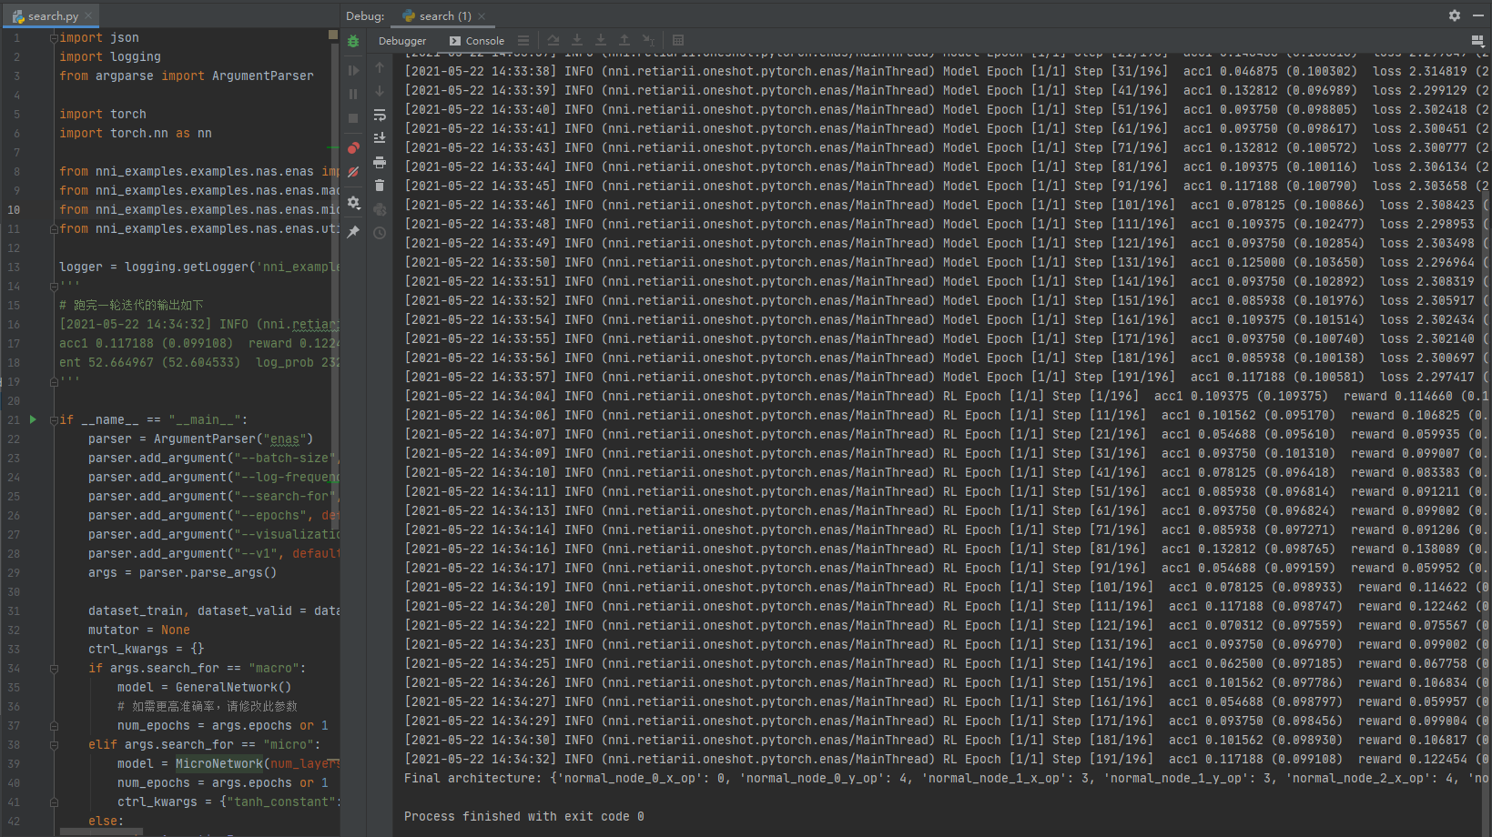The image size is (1492, 837).
Task: Toggle Soft-Wrap in console toolbar
Action: tap(380, 115)
